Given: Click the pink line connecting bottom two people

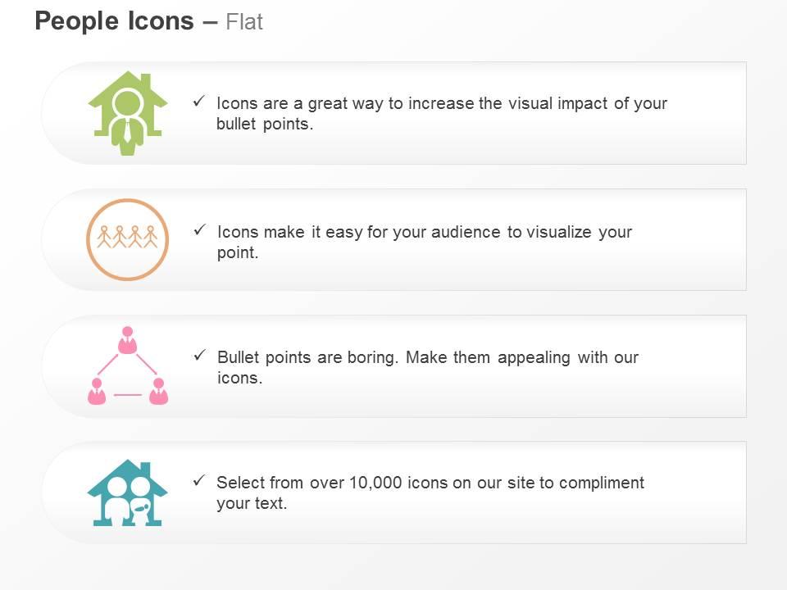Looking at the screenshot, I should (x=128, y=395).
